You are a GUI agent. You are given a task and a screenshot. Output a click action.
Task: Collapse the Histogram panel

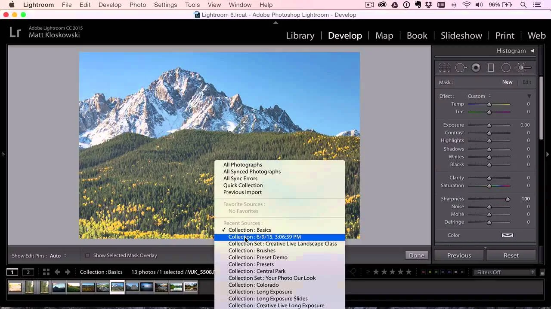coord(532,51)
